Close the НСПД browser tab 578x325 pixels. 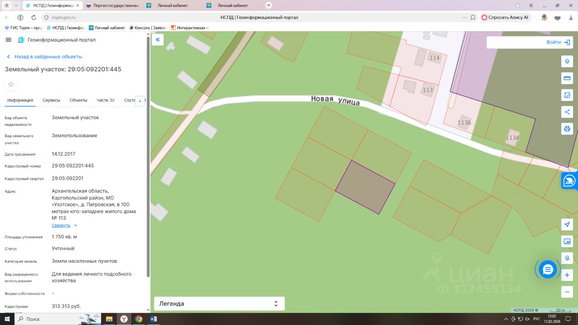pos(78,5)
